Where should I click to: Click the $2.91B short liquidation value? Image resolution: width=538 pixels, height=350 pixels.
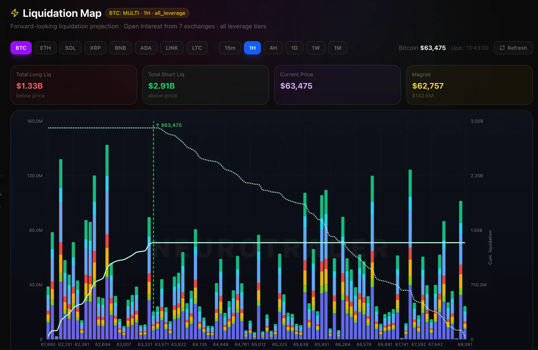point(161,86)
